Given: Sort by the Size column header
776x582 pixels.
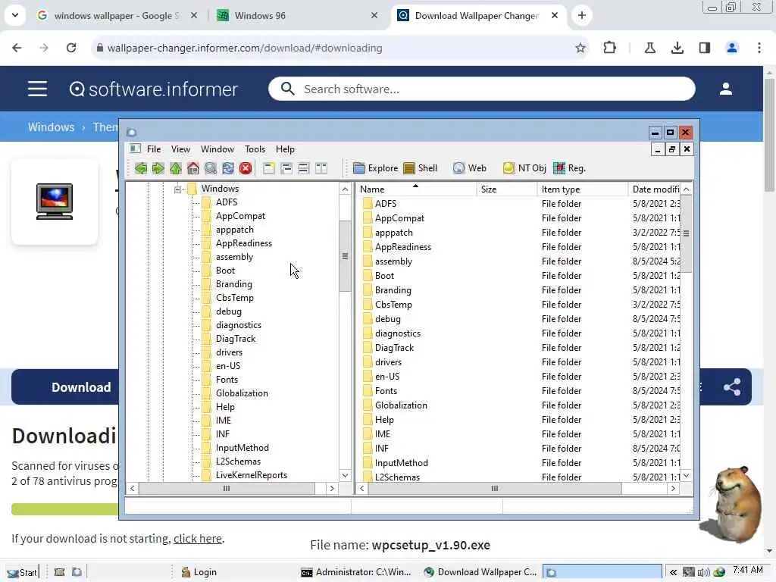Looking at the screenshot, I should click(x=507, y=189).
